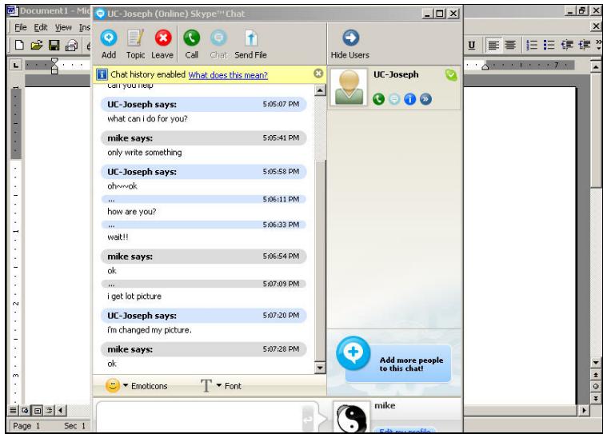Click message 'i'm changed my picture.'
603x434 pixels.
150,330
